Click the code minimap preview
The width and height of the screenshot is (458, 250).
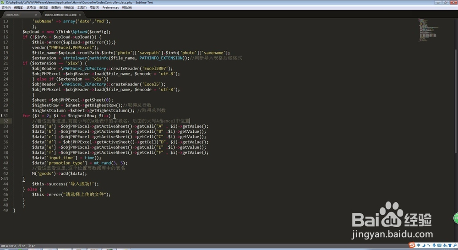click(x=428, y=29)
